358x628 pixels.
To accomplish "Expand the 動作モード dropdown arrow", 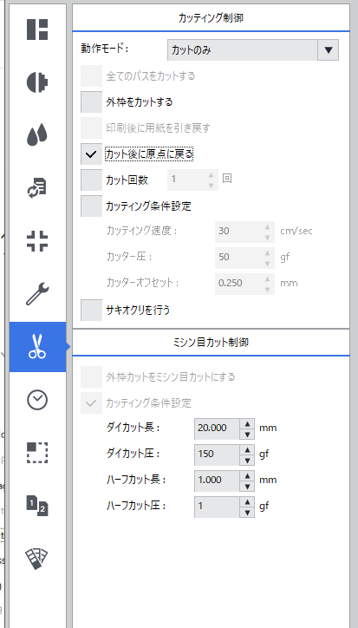I will pos(329,50).
